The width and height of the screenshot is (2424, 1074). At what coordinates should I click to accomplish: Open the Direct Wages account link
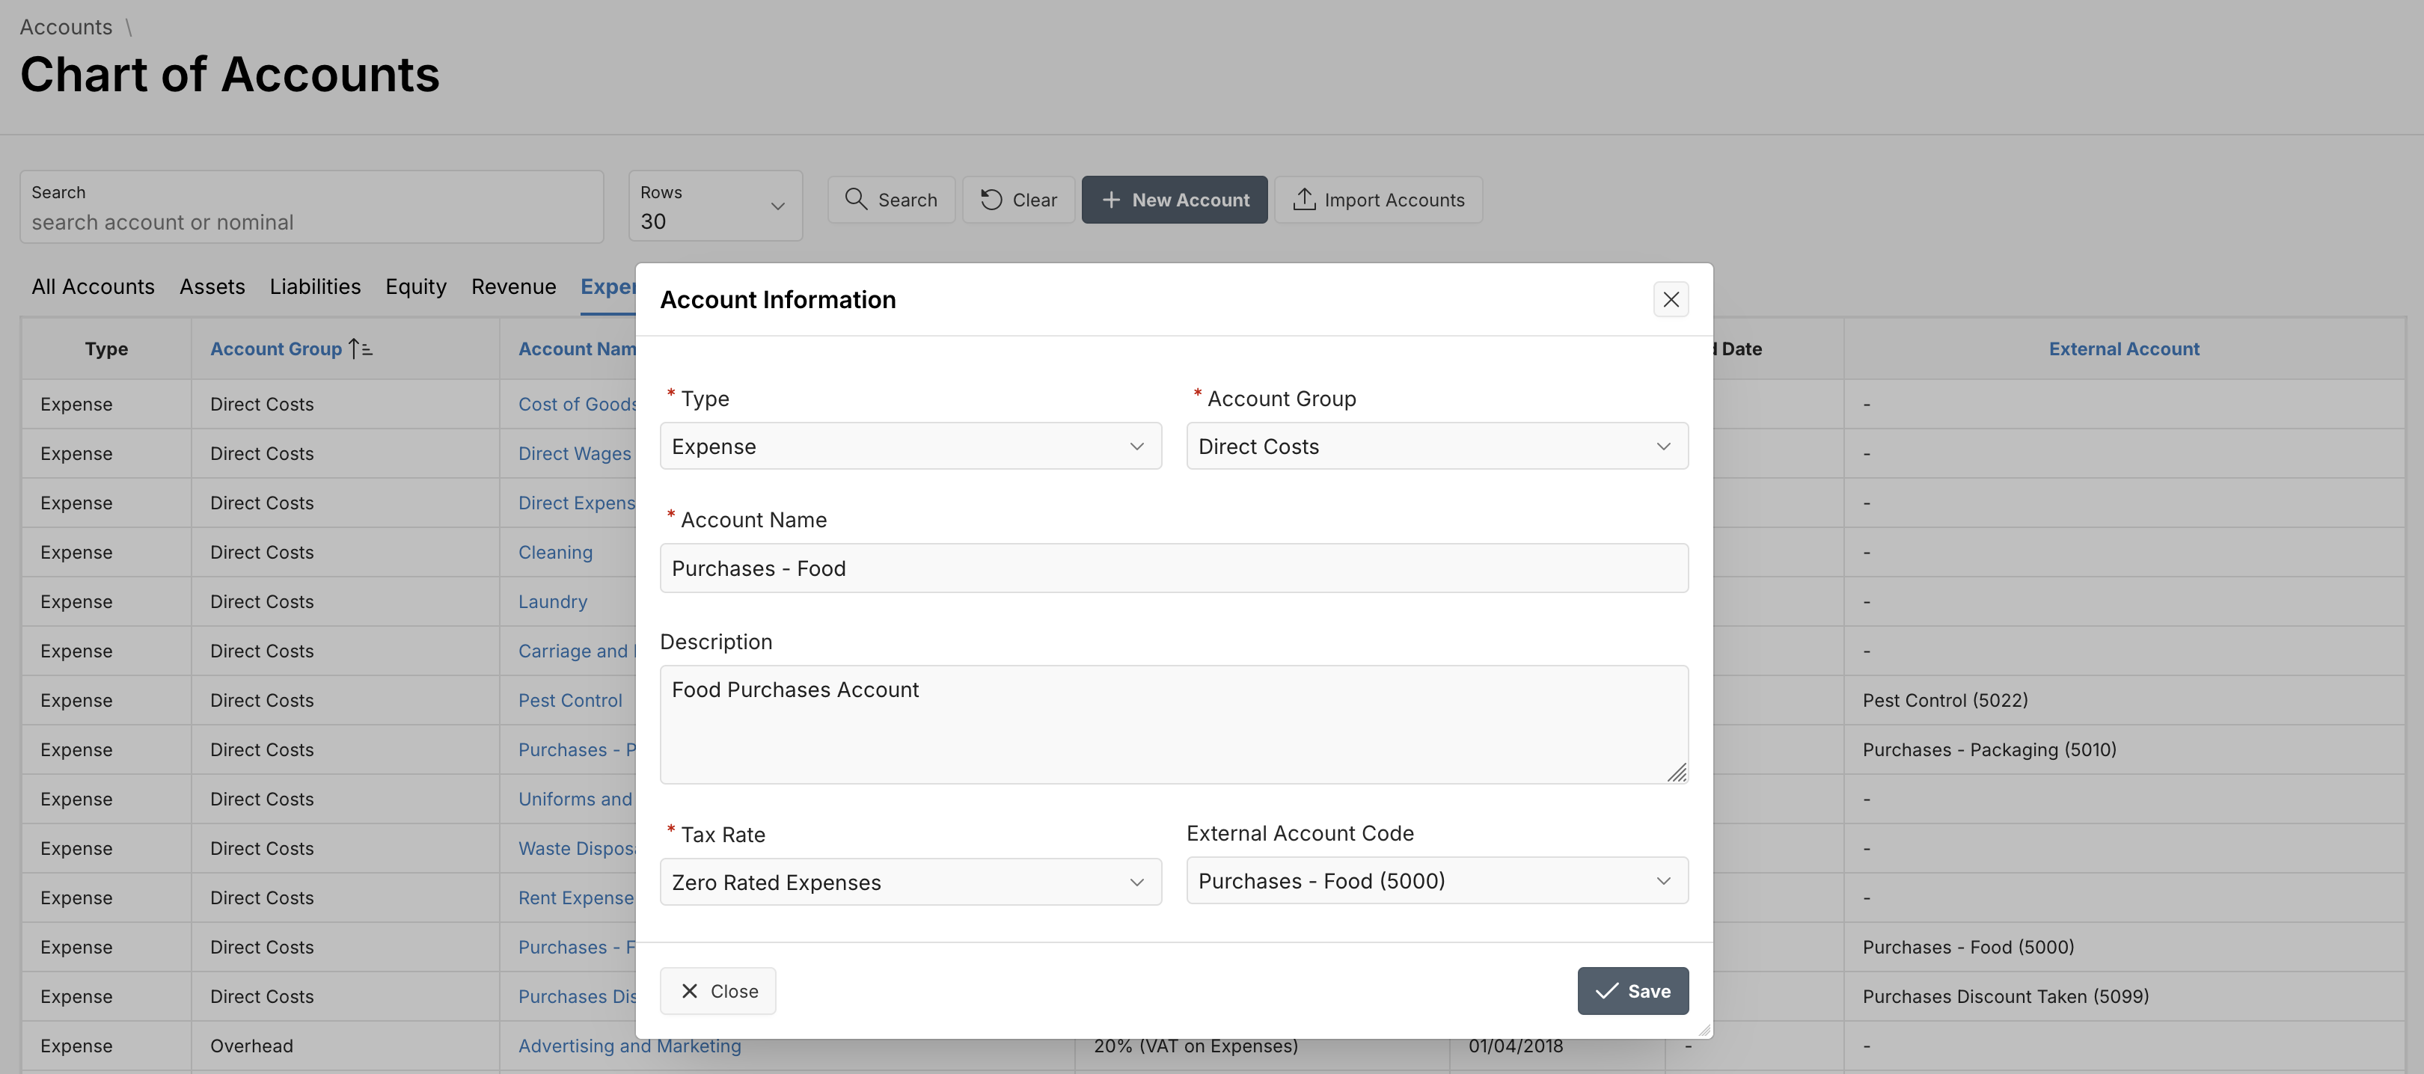point(575,453)
